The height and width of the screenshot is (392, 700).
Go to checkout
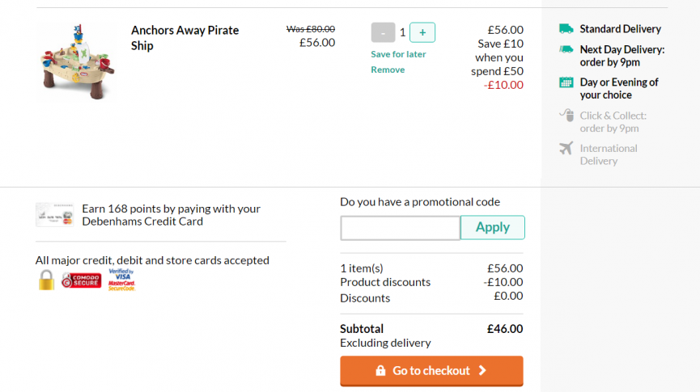point(431,371)
